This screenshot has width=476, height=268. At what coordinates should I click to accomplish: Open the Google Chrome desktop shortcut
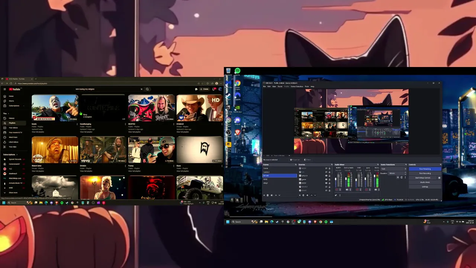(238, 84)
